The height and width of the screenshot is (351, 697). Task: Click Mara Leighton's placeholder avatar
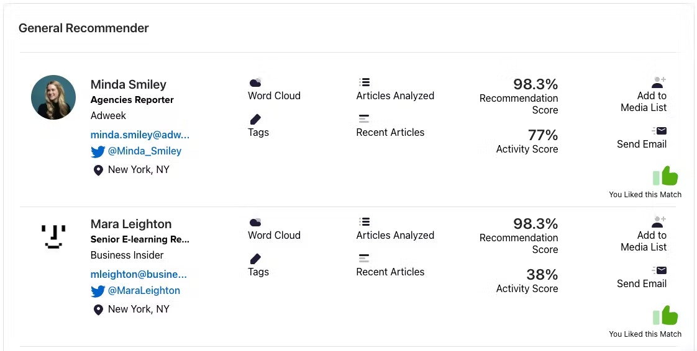(x=53, y=236)
